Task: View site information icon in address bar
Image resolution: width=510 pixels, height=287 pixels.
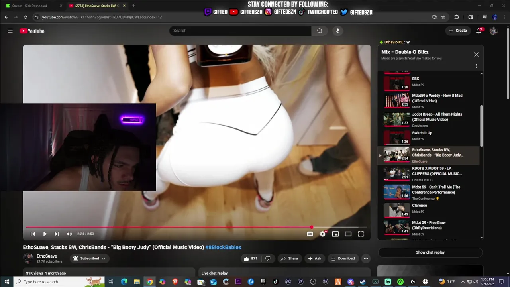Action: pos(37,17)
